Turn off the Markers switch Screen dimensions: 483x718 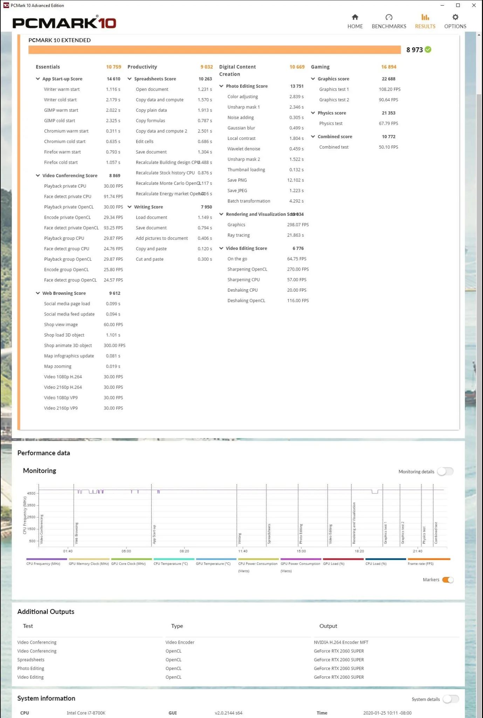pyautogui.click(x=448, y=580)
